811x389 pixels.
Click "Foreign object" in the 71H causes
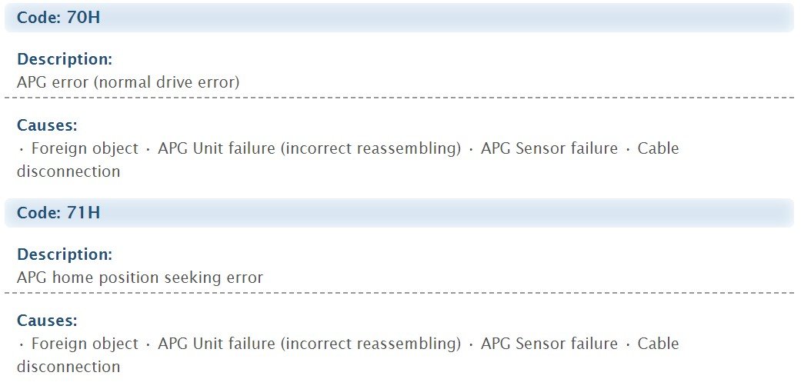click(x=85, y=344)
